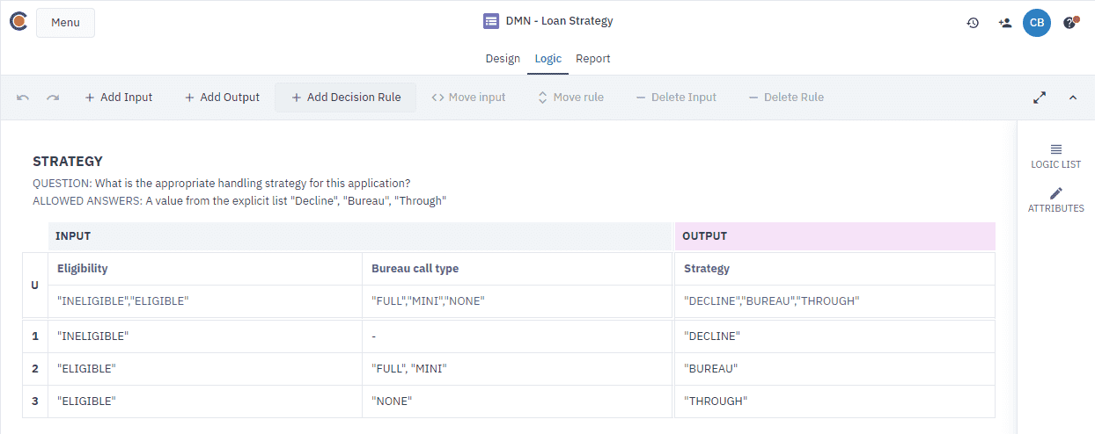Open the version history clock icon
Viewport: 1095px width, 434px height.
coord(973,23)
